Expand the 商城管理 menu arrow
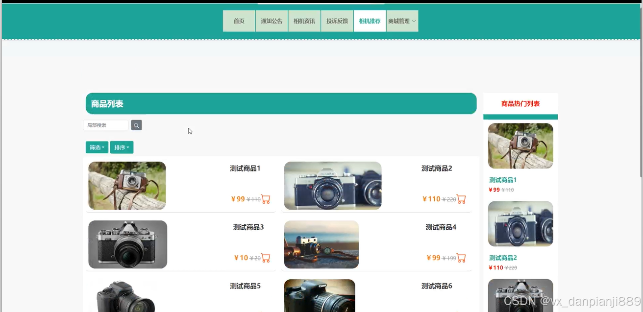Image resolution: width=643 pixels, height=312 pixels. click(x=414, y=21)
